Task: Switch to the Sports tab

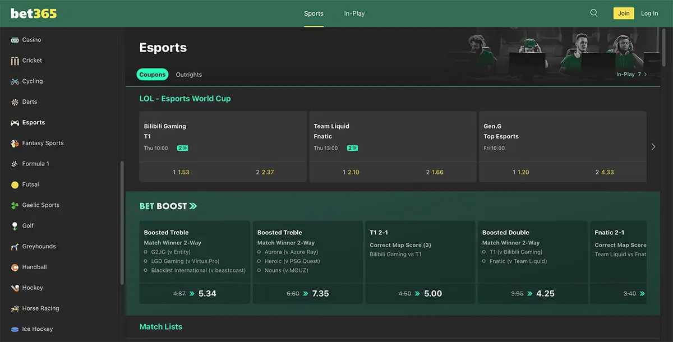Action: [x=314, y=13]
